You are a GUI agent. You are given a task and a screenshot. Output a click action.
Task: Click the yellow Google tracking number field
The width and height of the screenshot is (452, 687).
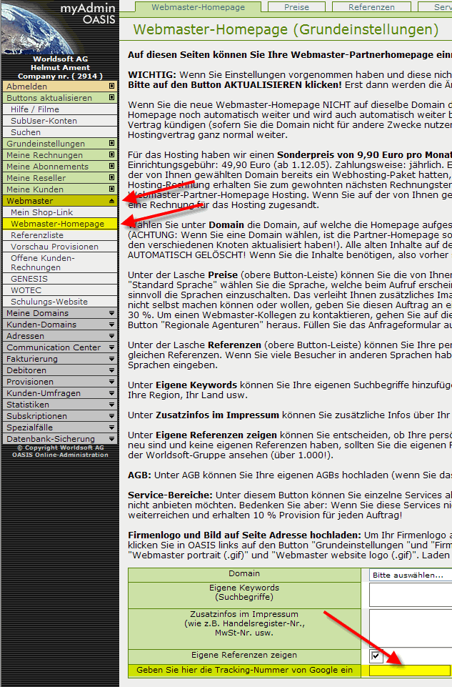pos(410,671)
